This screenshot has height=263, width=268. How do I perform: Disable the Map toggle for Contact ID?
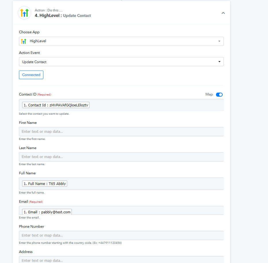click(219, 95)
